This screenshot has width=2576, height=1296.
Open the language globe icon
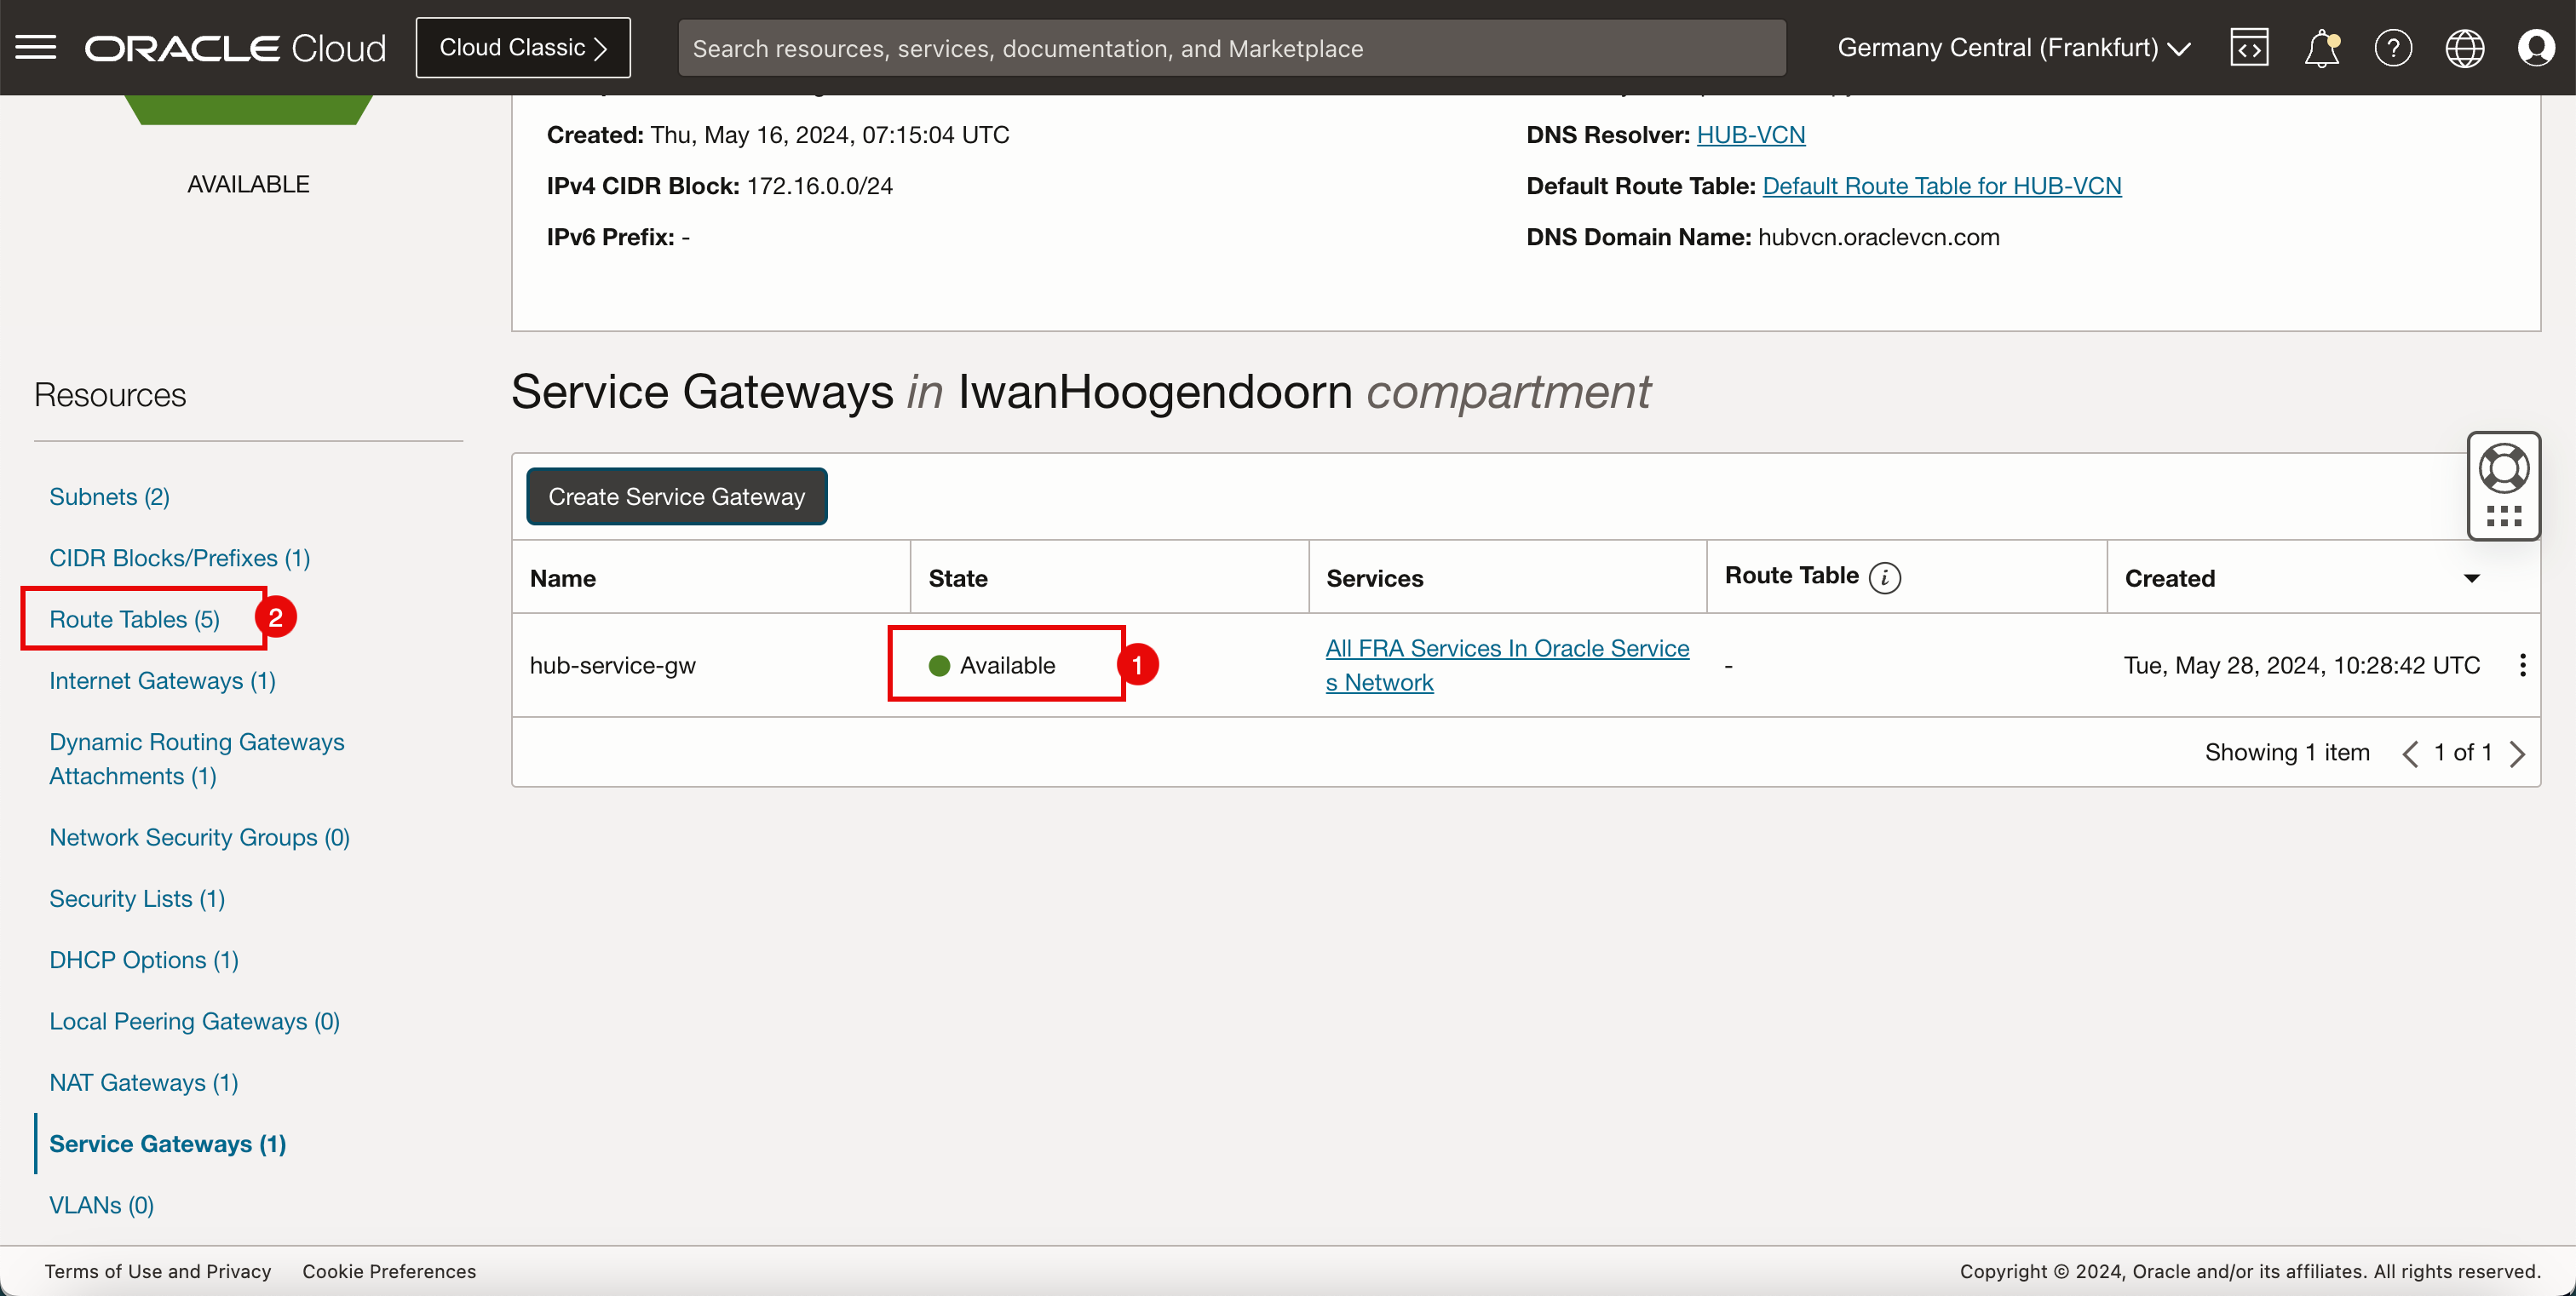point(2464,47)
